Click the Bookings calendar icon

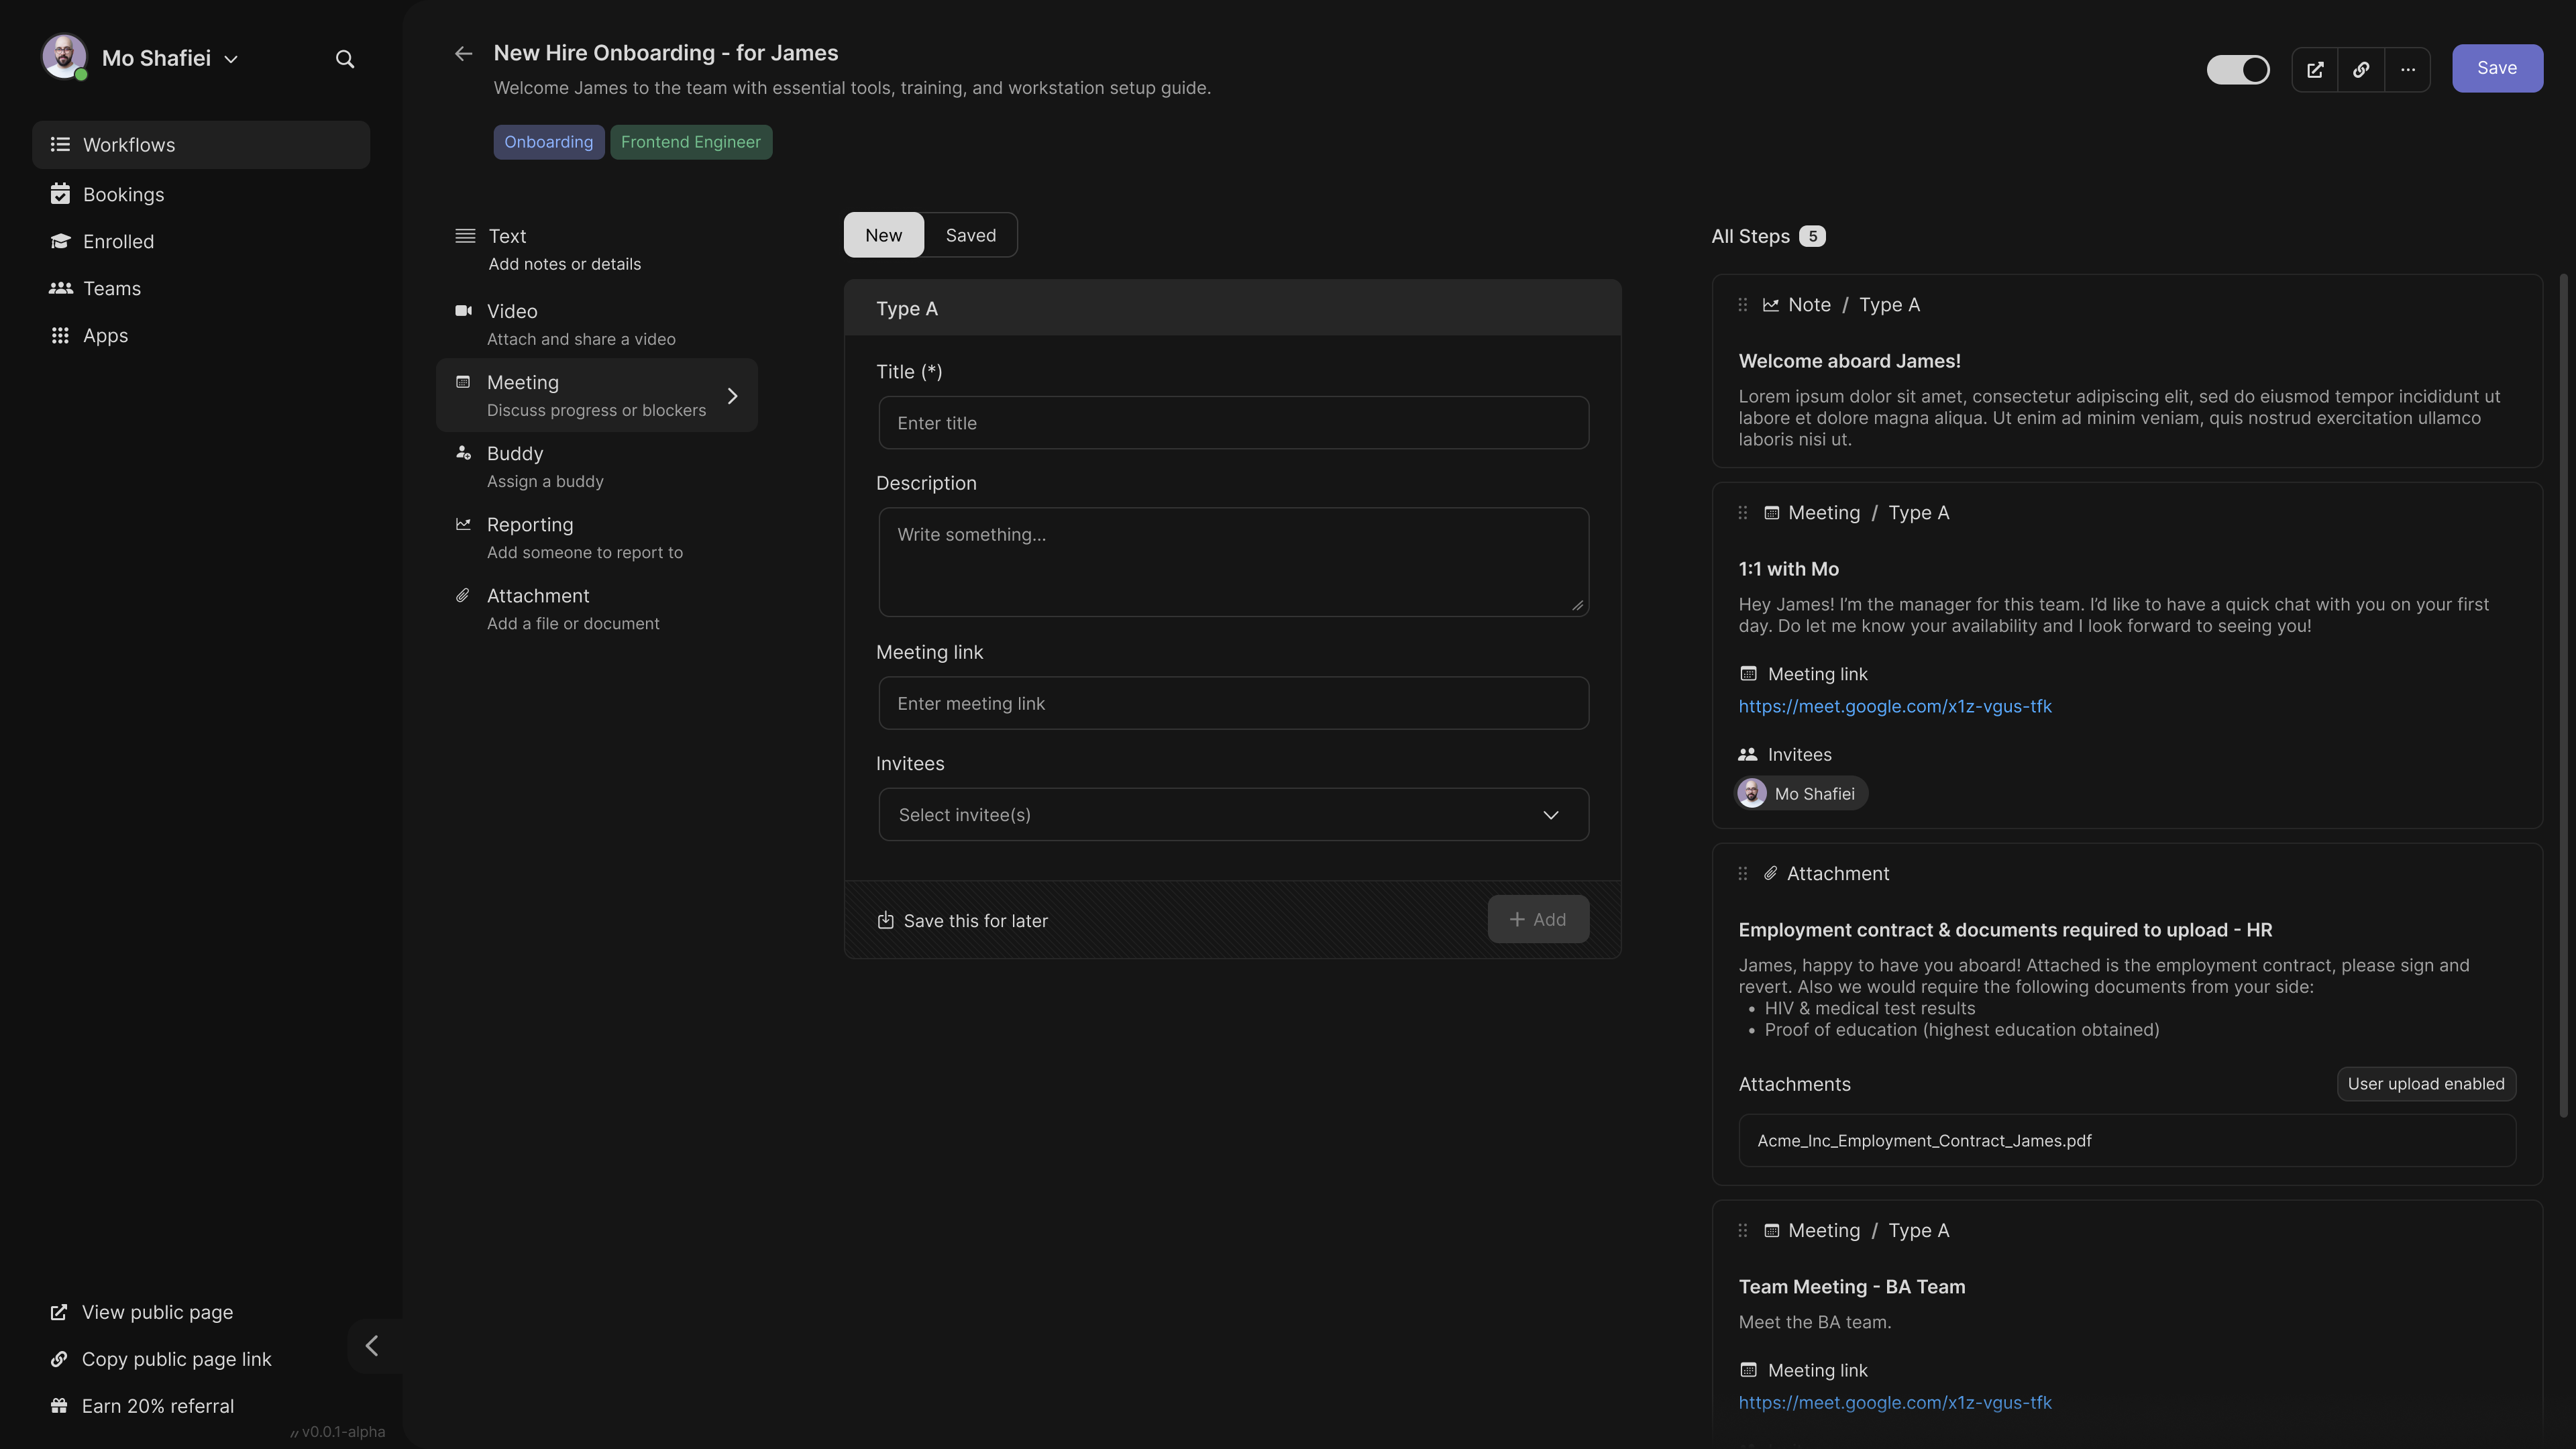[x=60, y=194]
